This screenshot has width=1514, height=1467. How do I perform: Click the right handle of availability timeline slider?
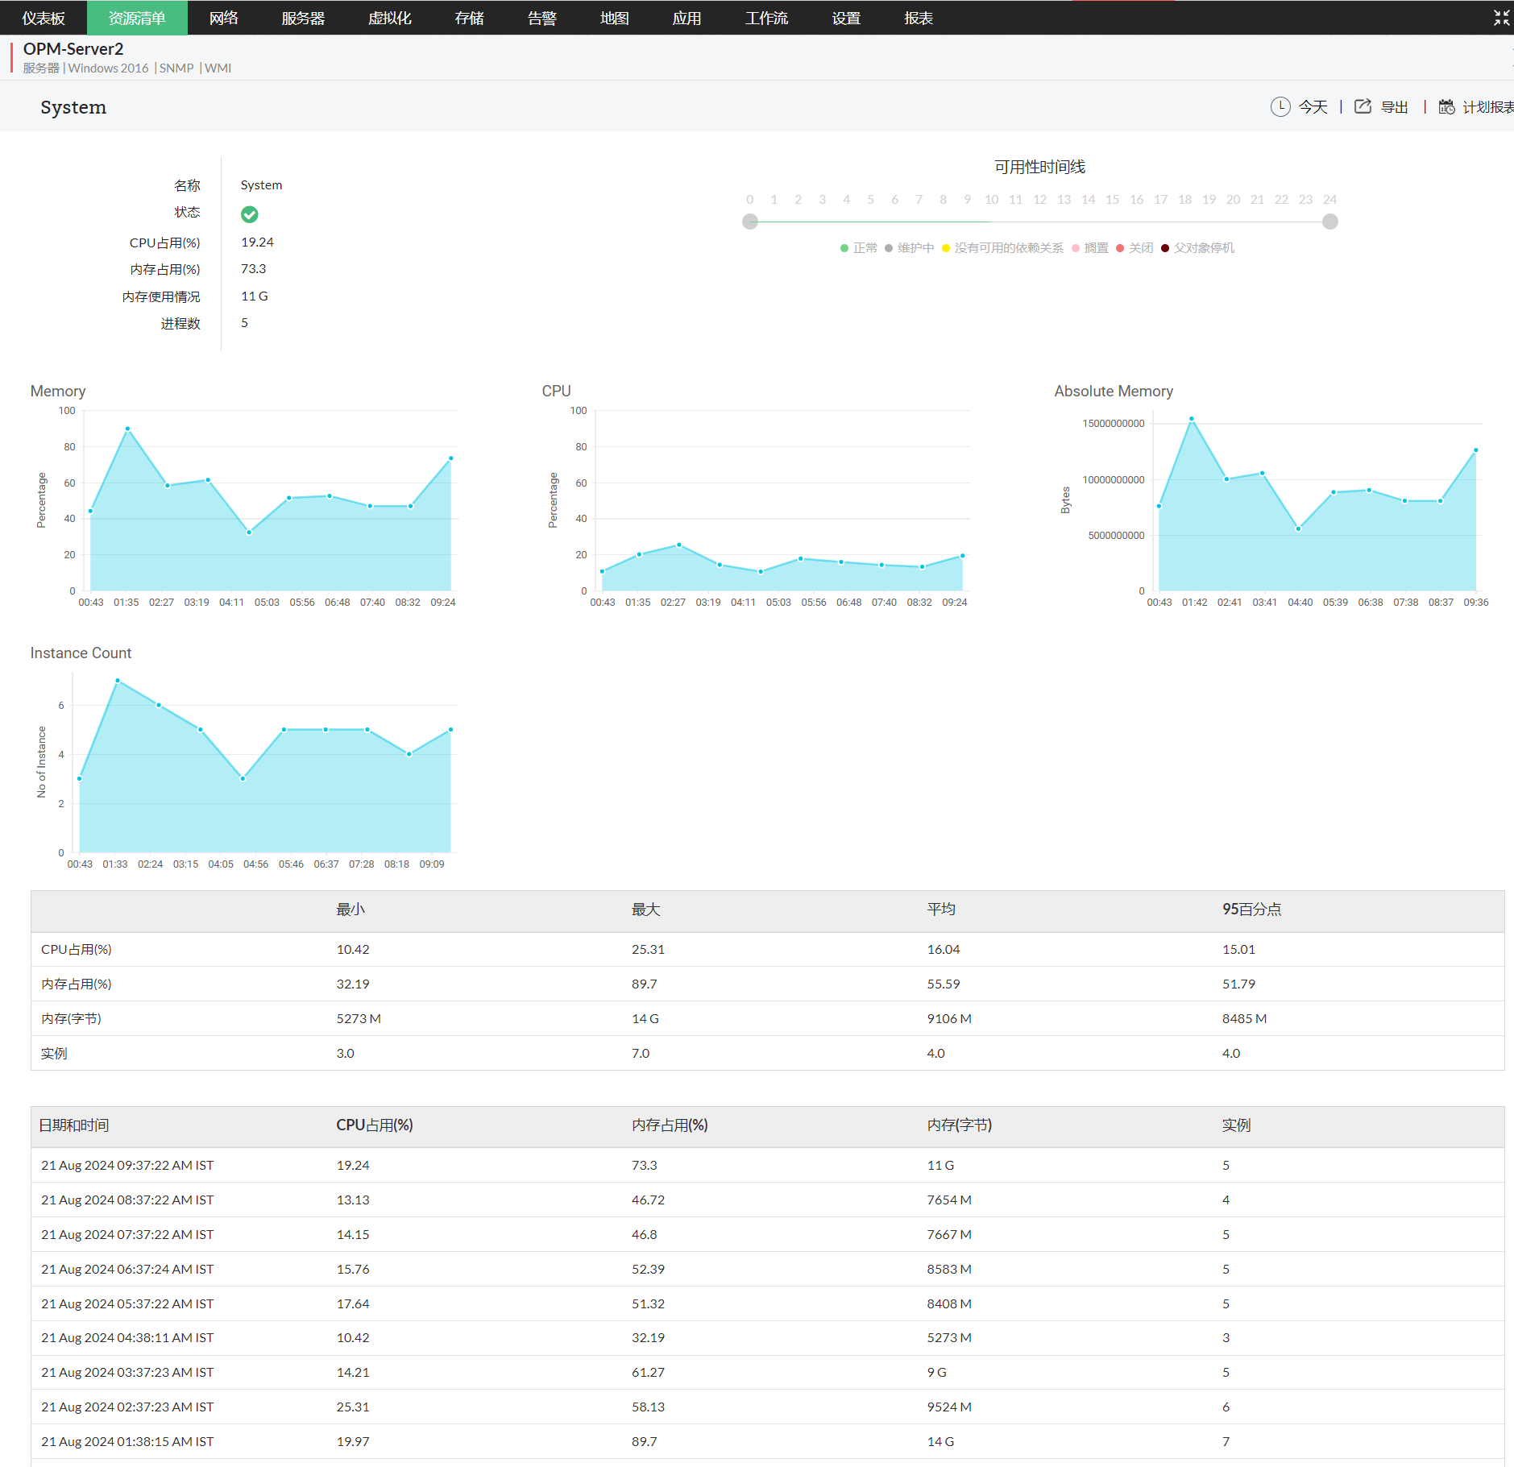1330,222
